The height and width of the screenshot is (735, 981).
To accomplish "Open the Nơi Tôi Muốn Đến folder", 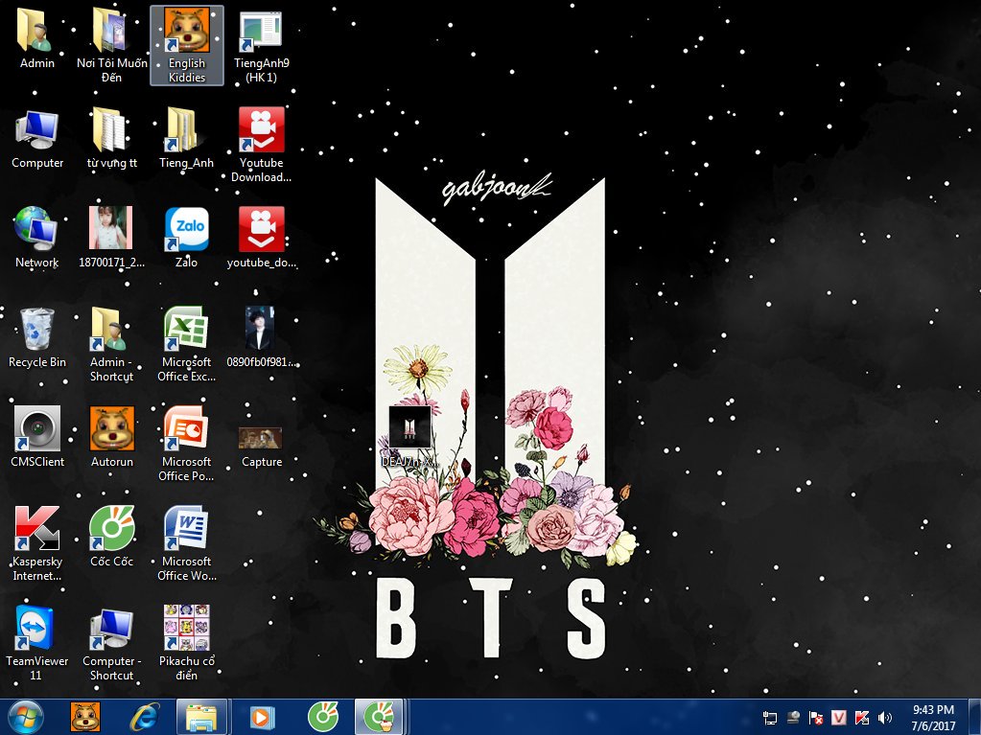I will click(x=111, y=45).
